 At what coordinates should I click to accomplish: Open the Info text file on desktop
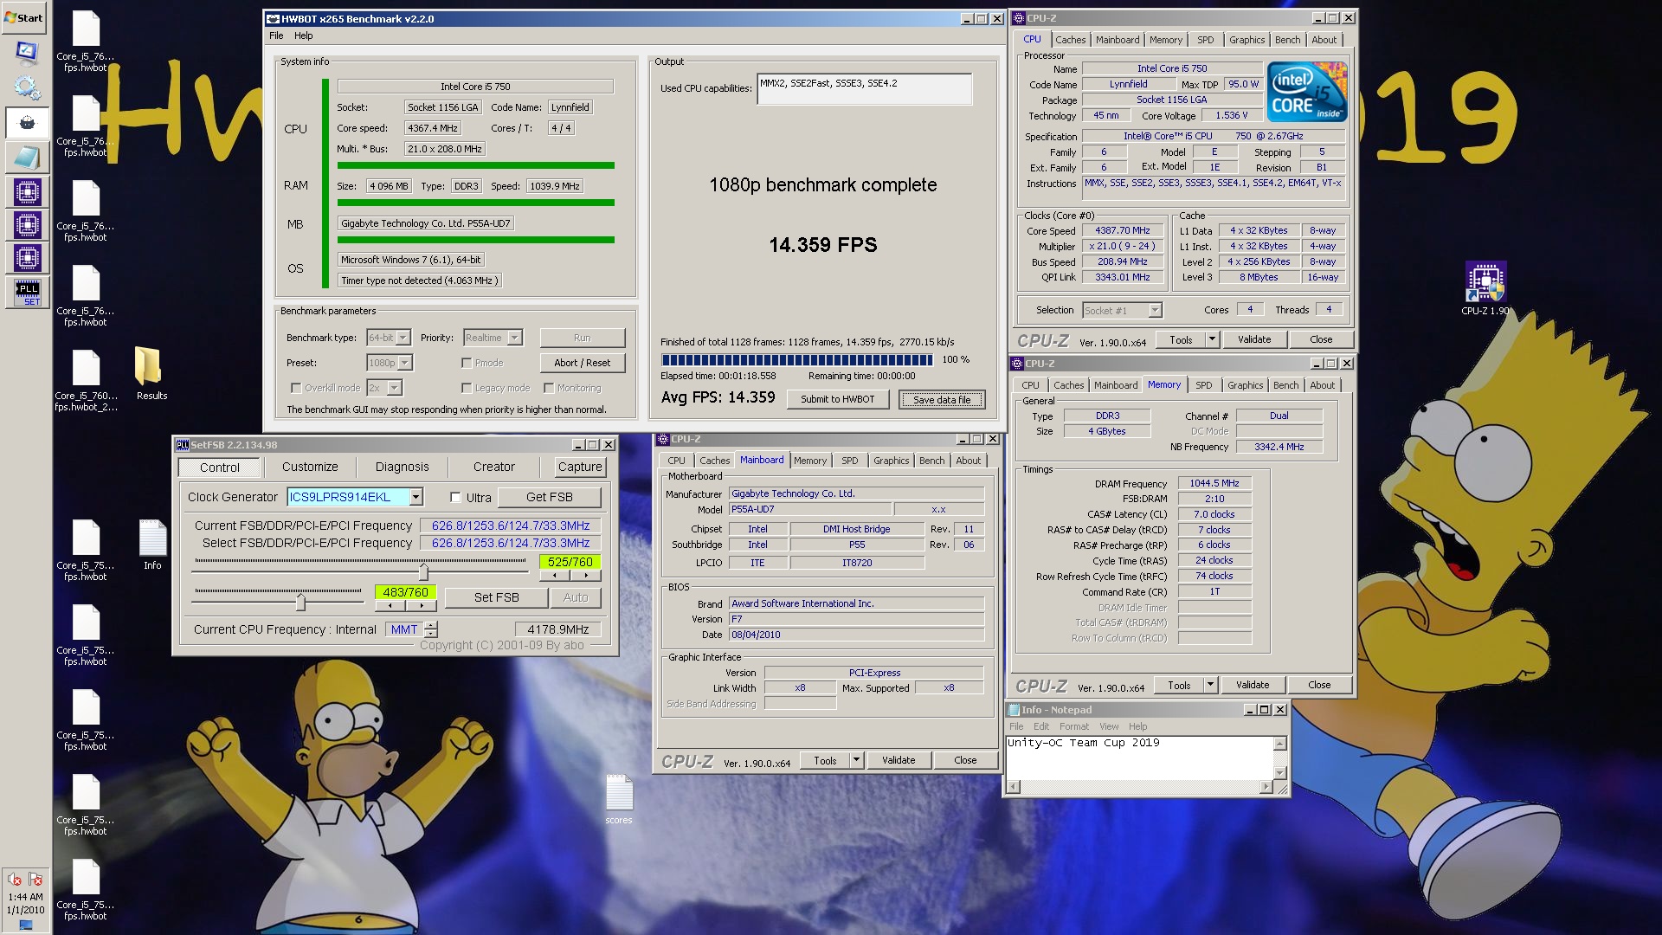click(x=152, y=545)
